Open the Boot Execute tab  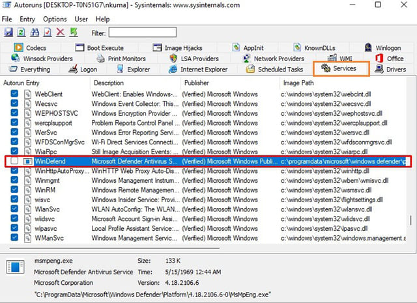click(100, 47)
